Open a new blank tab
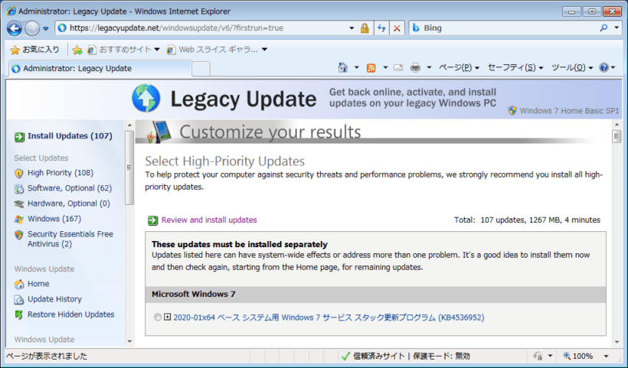This screenshot has width=628, height=368. point(201,69)
